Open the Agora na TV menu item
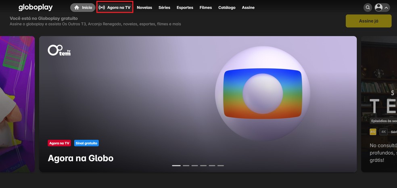The image size is (397, 188). pyautogui.click(x=115, y=8)
